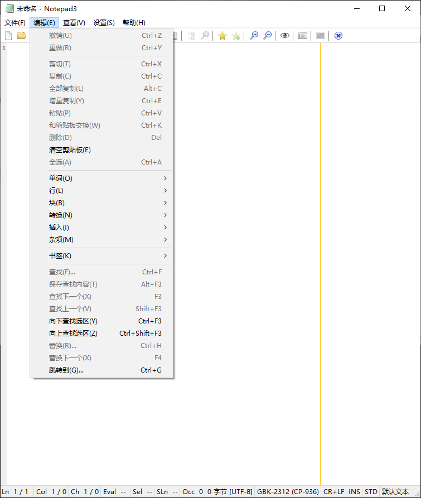Open the 查看(V) menu
This screenshot has height=498, width=421.
pyautogui.click(x=74, y=23)
